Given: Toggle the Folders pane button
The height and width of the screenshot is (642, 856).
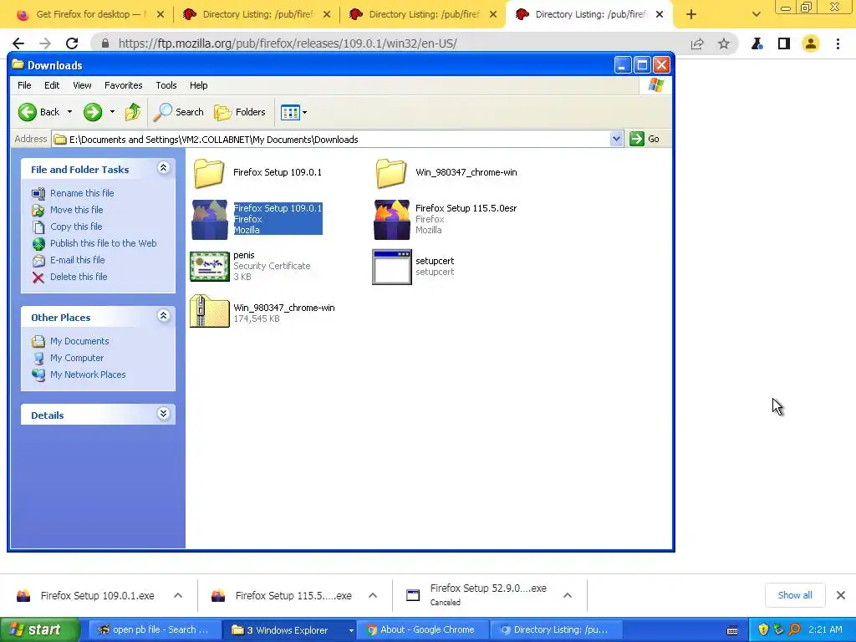Looking at the screenshot, I should click(x=240, y=112).
